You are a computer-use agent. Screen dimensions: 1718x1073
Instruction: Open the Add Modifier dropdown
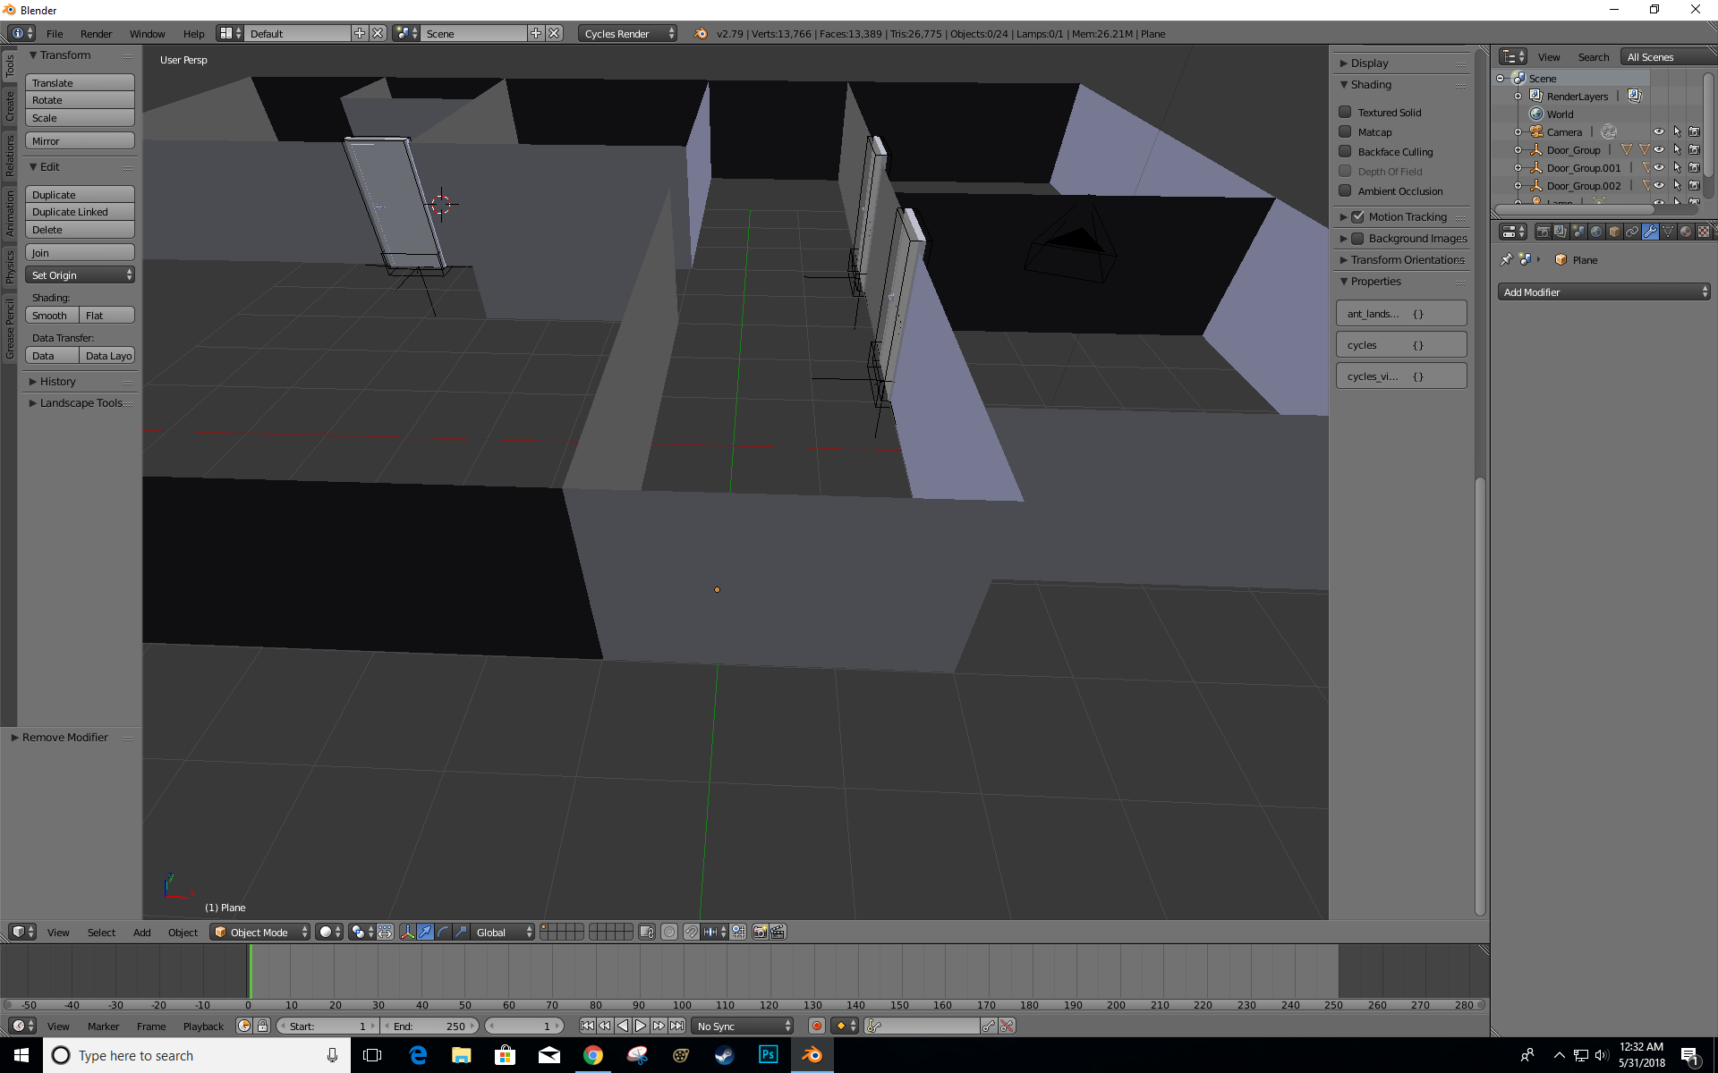(1603, 291)
